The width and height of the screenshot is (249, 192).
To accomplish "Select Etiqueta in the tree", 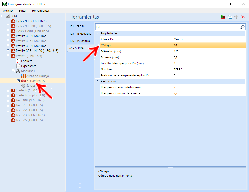I will (27, 61).
